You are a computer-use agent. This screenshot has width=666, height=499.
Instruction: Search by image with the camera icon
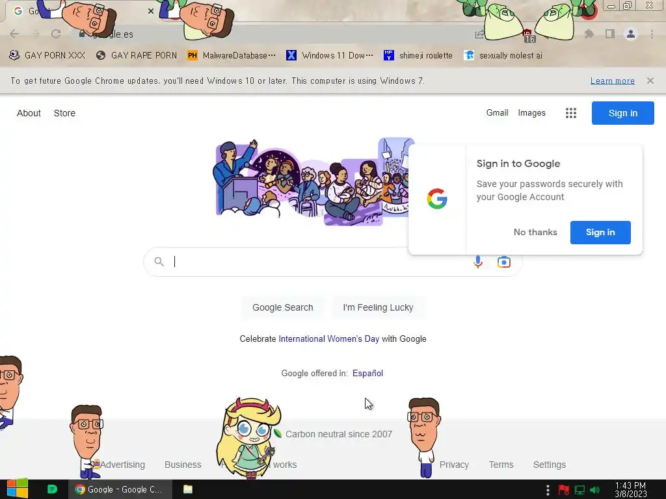tap(504, 262)
